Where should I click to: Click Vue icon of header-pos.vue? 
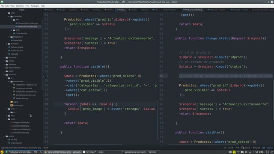pos(14,98)
